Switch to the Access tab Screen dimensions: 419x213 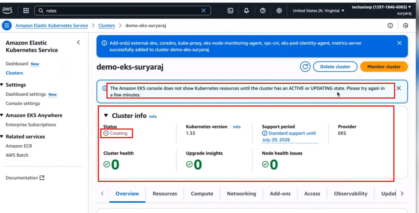[x=312, y=194]
